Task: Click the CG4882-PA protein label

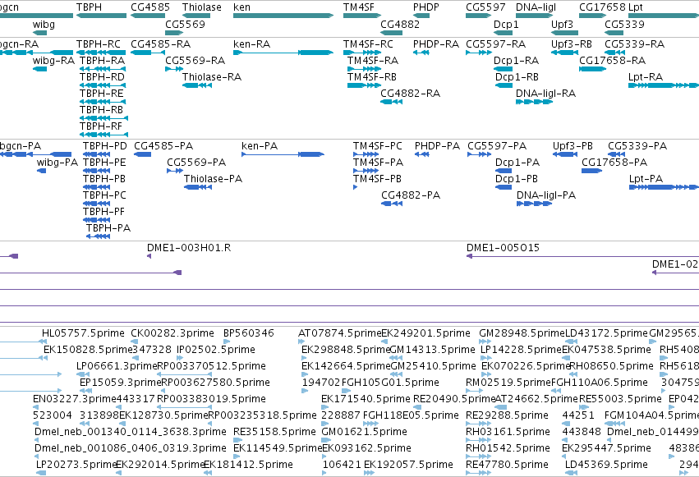Action: (x=411, y=195)
